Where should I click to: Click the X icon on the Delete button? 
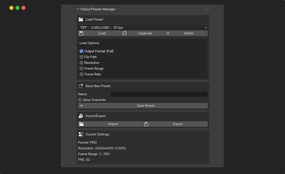click(167, 33)
